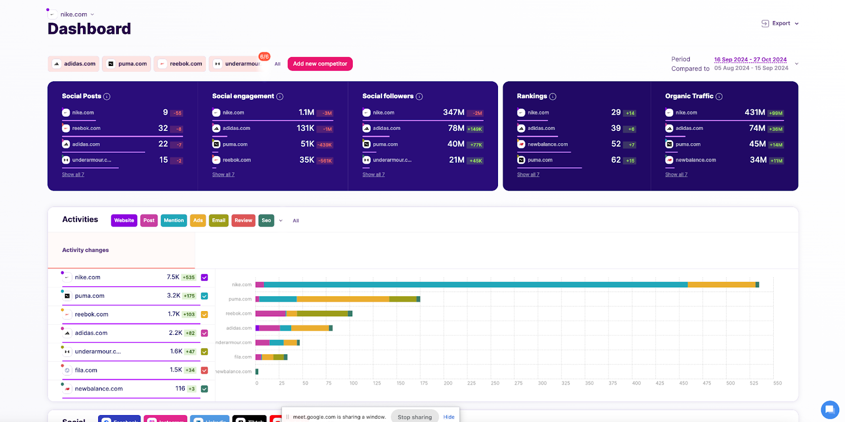845x422 pixels.
Task: Click Show all 7 under Social Posts
Action: click(x=73, y=175)
